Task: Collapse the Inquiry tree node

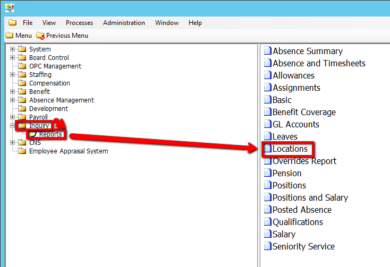Action: click(12, 126)
